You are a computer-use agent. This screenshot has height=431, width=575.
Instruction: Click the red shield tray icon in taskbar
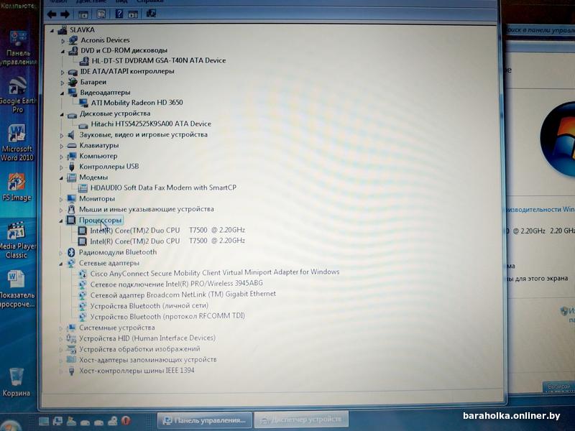(x=125, y=420)
